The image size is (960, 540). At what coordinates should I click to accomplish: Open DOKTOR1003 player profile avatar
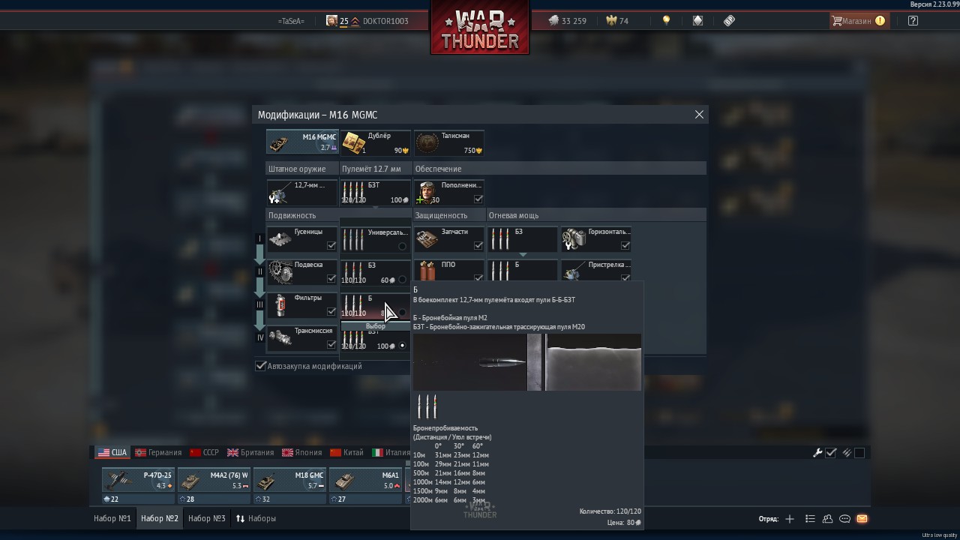coord(331,21)
